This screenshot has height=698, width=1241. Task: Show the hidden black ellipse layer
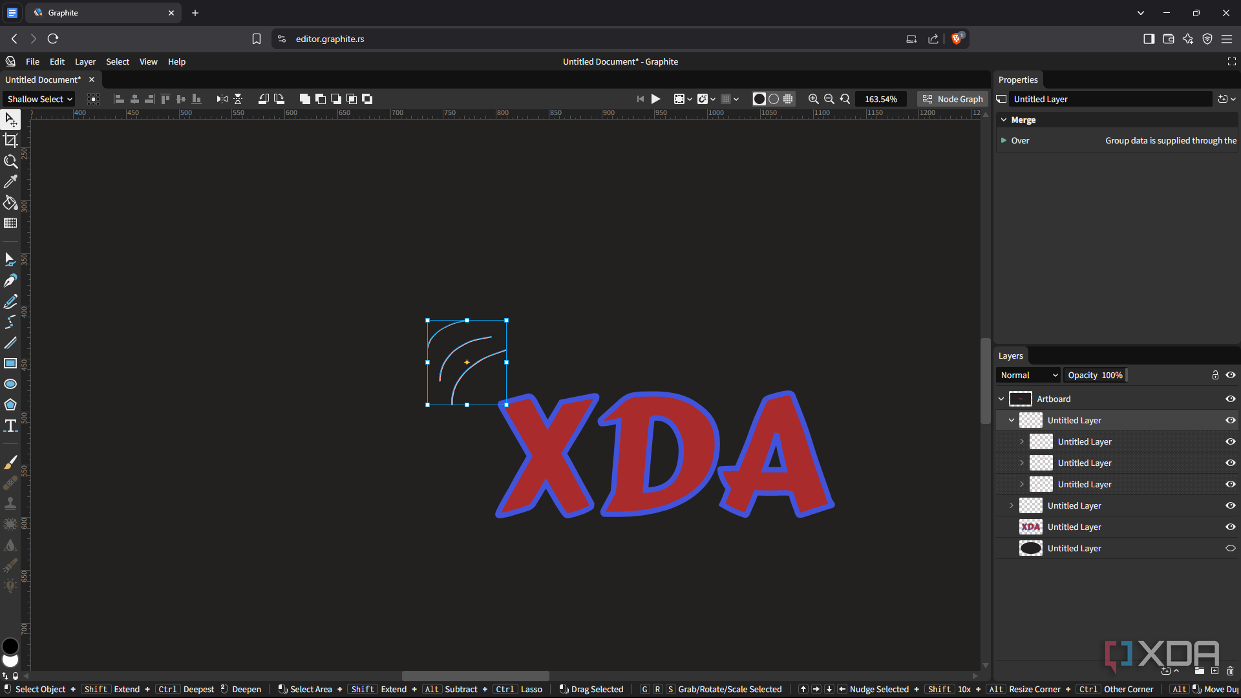click(1230, 548)
